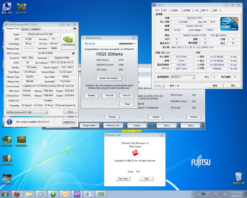The image size is (247, 198).
Task: Click Image Quality button in 3DMark06
Action: point(90,126)
